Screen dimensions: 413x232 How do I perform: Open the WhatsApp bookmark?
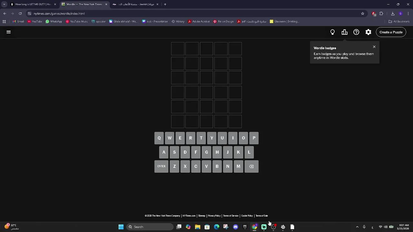coord(54,22)
